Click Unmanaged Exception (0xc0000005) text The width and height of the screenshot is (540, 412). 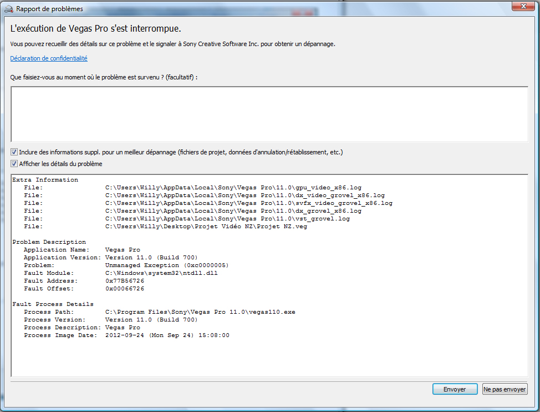tap(167, 265)
